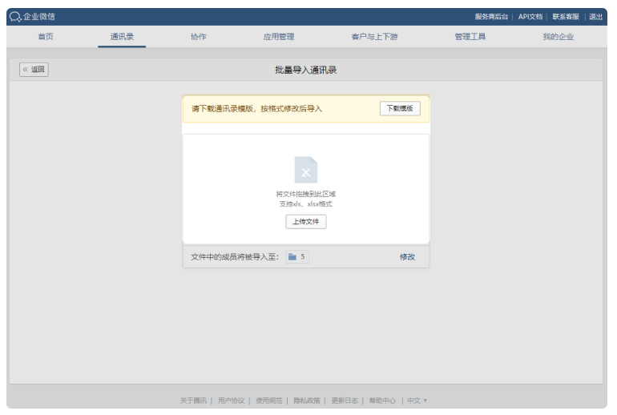Open the 首页 home tab
617x415 pixels.
[46, 37]
